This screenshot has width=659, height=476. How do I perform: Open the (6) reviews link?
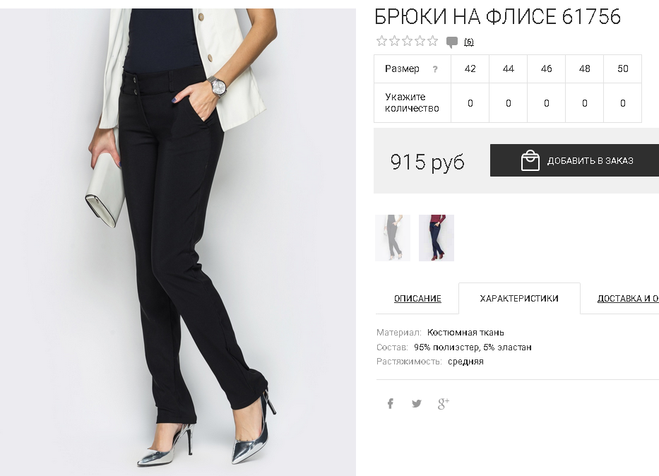(468, 42)
